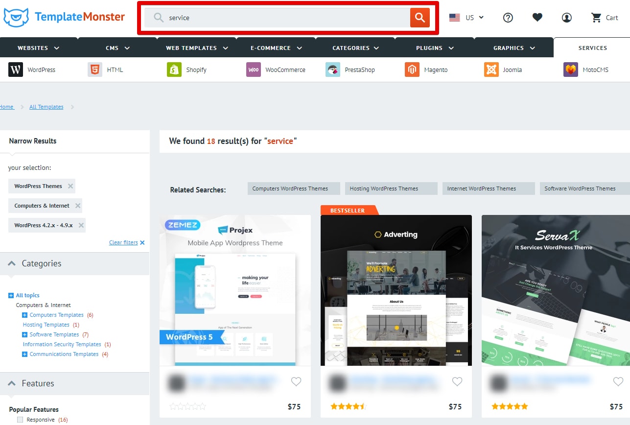Select Internet WordPress Themes related search
The image size is (630, 425).
489,189
